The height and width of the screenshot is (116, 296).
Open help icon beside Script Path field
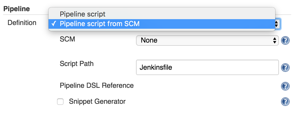[x=285, y=68]
